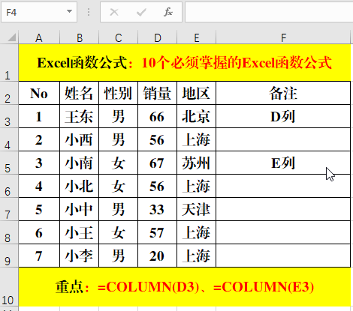Click the Select All corner triangle
The width and height of the screenshot is (353, 311).
coord(12,37)
